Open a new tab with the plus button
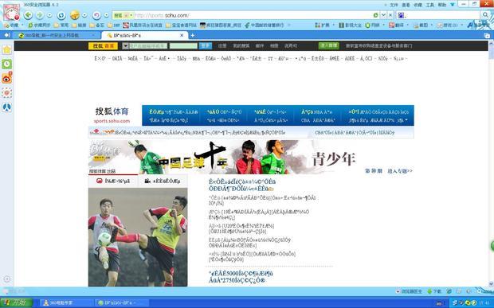494x308 pixels. point(193,35)
